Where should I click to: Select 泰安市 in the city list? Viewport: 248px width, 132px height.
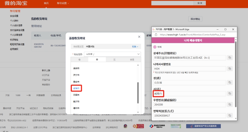(76, 82)
